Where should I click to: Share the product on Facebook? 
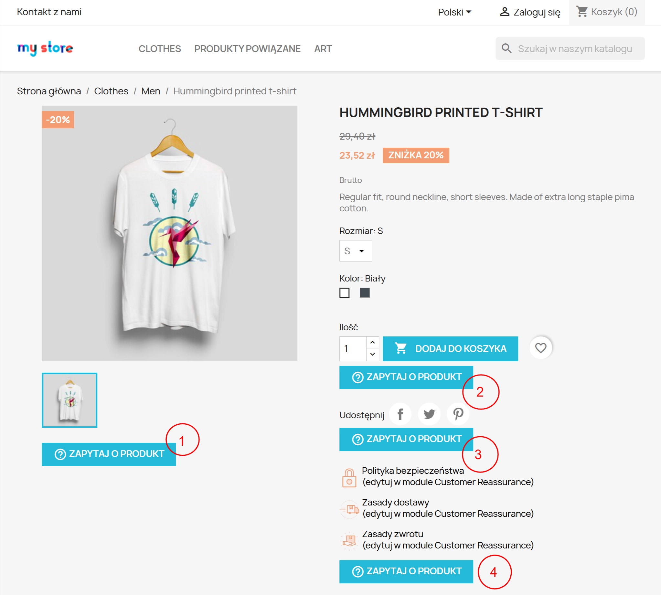(400, 414)
